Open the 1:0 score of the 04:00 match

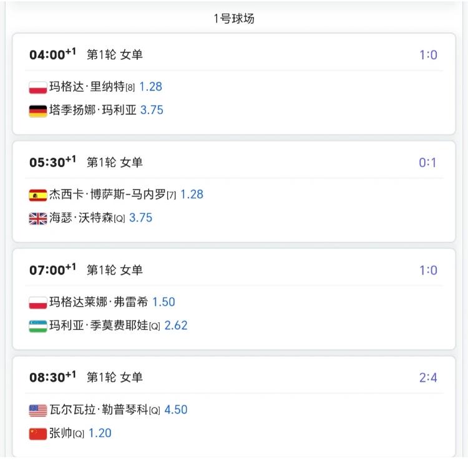[428, 55]
